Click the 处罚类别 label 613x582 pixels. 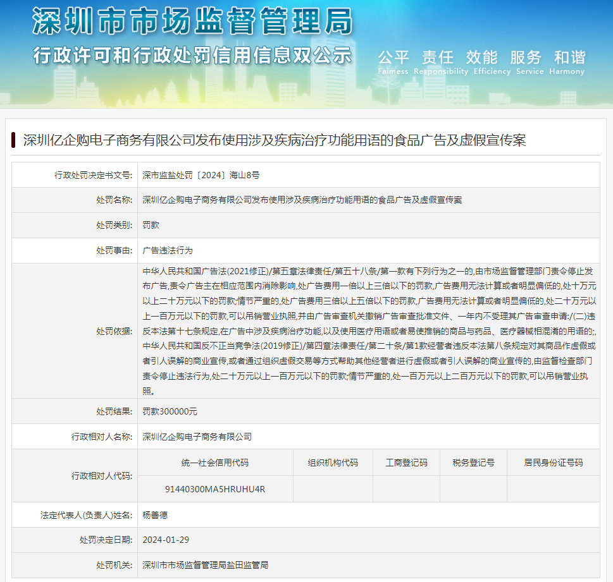[x=114, y=225]
